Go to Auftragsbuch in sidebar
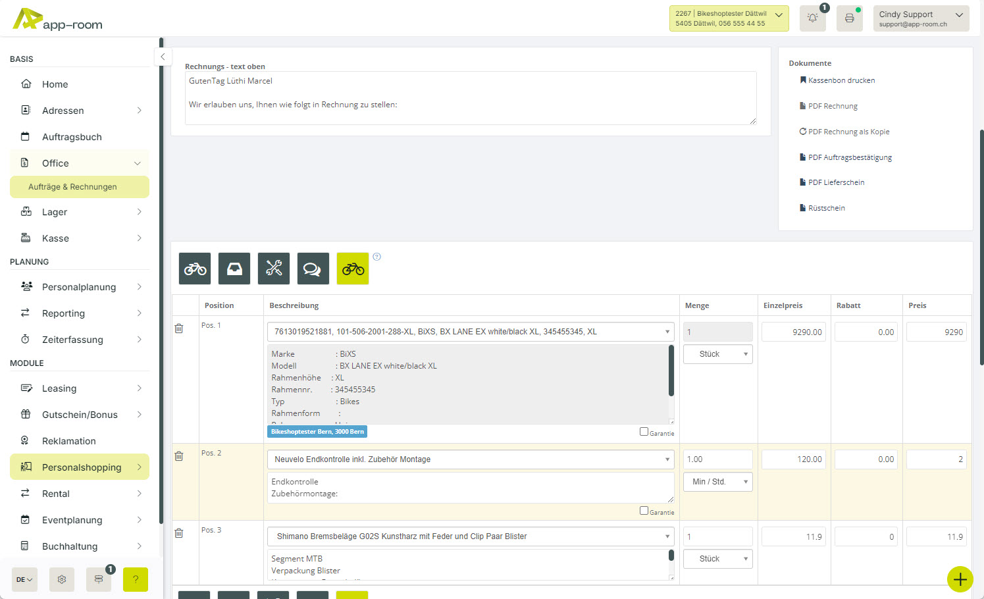984x599 pixels. (x=72, y=137)
